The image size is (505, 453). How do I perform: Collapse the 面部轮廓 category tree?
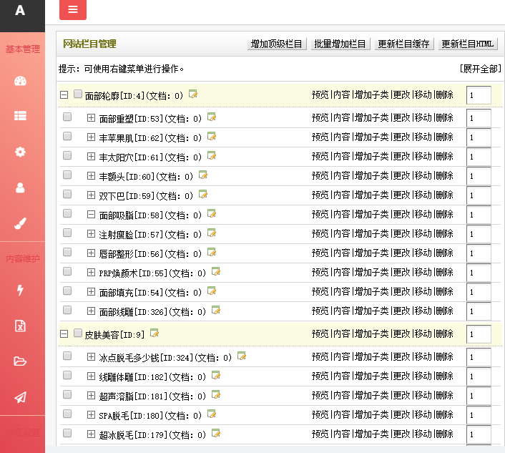[64, 94]
